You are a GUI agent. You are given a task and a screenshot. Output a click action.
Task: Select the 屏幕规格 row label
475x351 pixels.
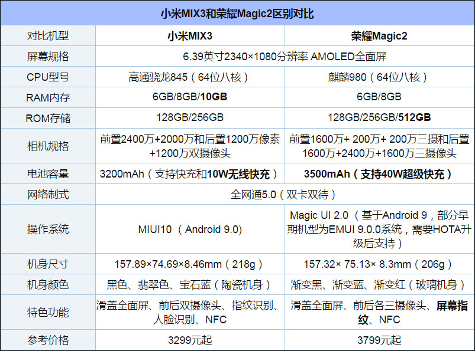pos(48,57)
